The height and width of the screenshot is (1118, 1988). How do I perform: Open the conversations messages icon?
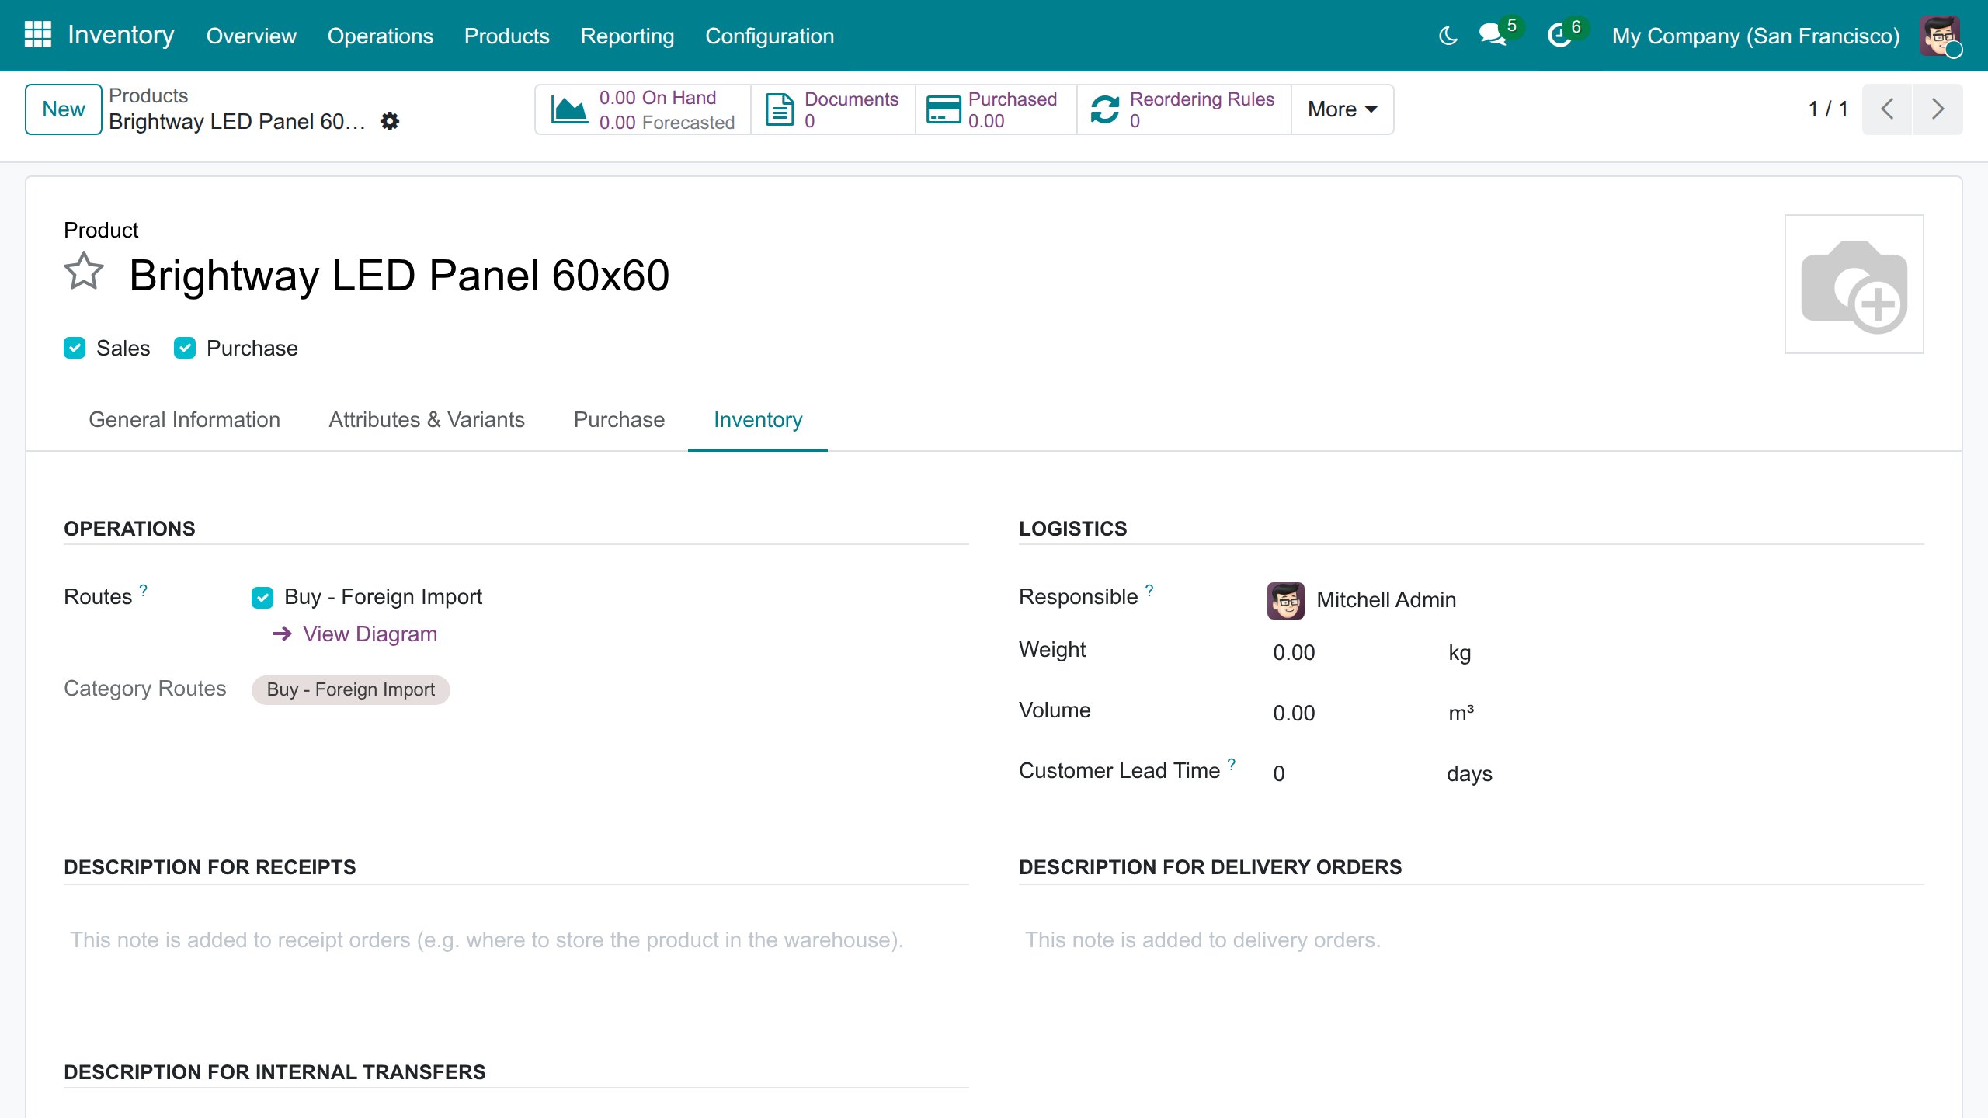tap(1493, 35)
